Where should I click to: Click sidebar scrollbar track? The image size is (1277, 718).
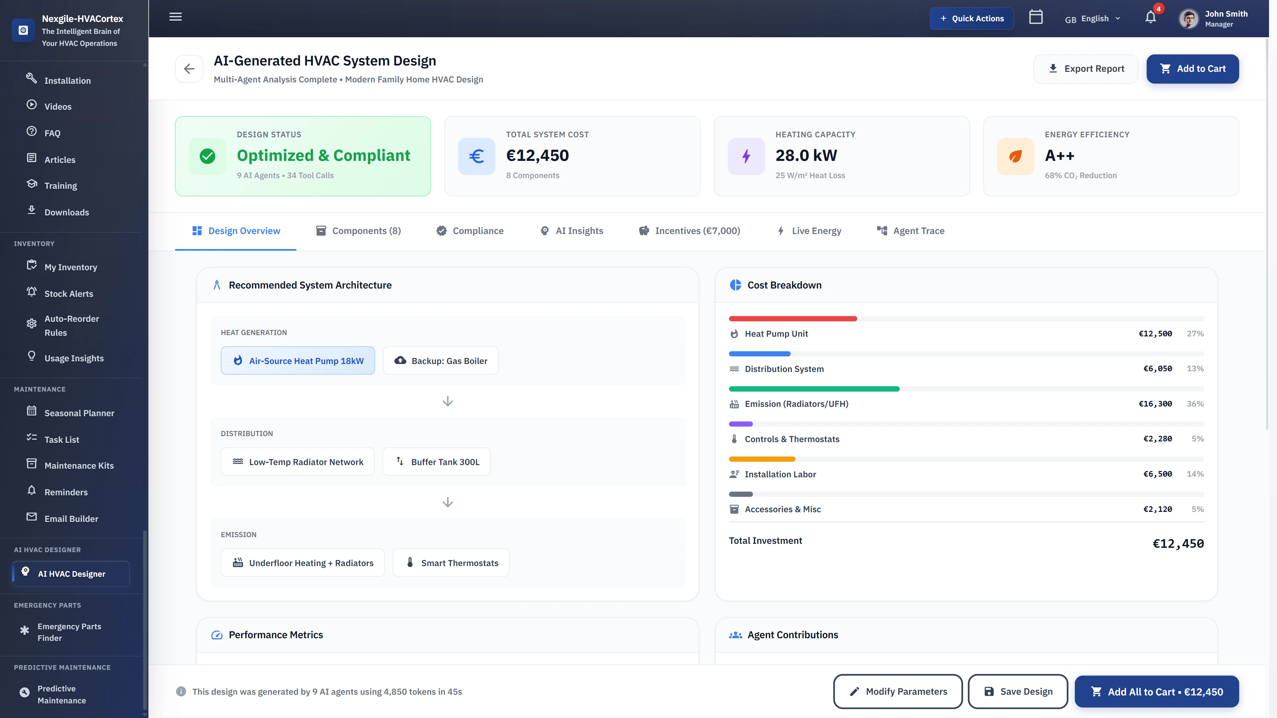145,297
